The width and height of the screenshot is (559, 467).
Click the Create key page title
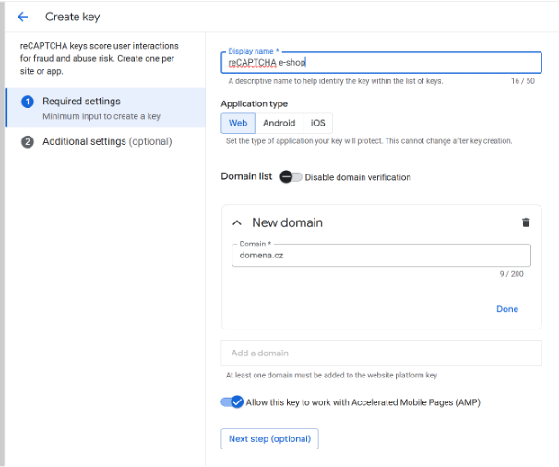(x=72, y=17)
